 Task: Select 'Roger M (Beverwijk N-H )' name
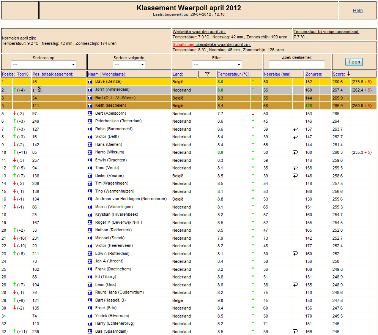pyautogui.click(x=119, y=222)
